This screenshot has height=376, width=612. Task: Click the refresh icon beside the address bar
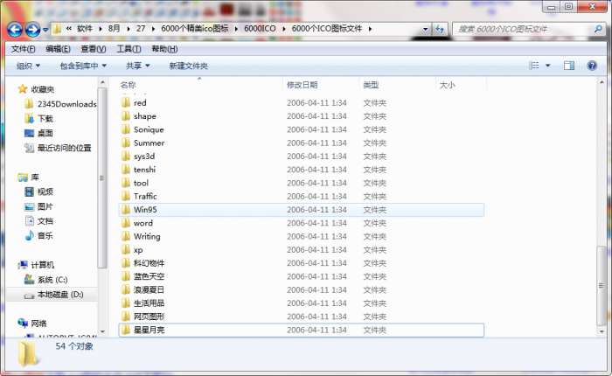[439, 30]
